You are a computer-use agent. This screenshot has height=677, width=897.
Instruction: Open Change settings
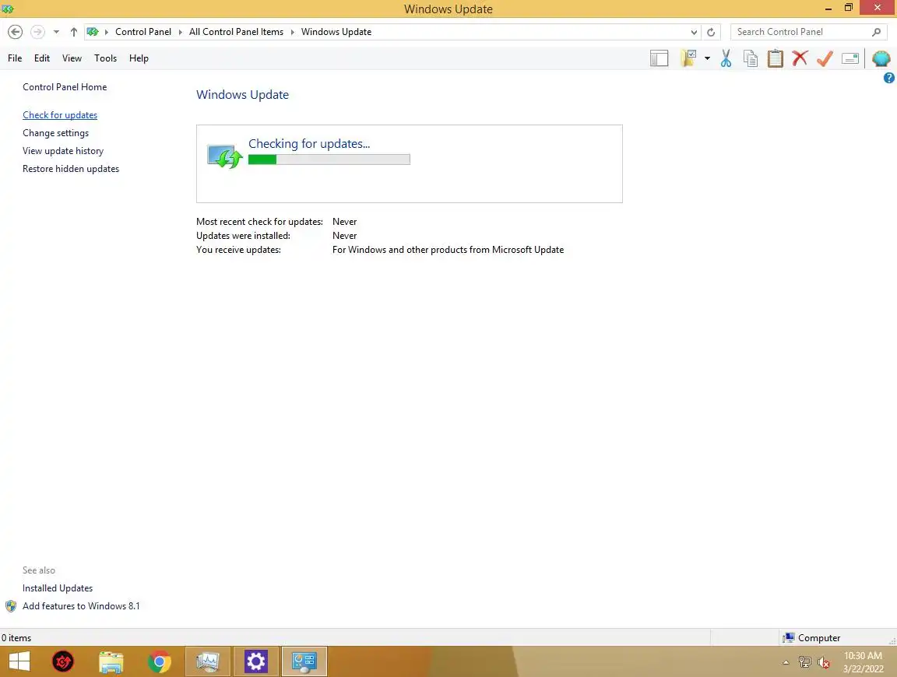click(x=55, y=132)
